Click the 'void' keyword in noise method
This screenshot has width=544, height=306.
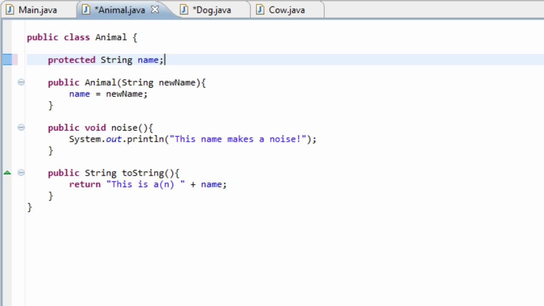click(x=95, y=127)
